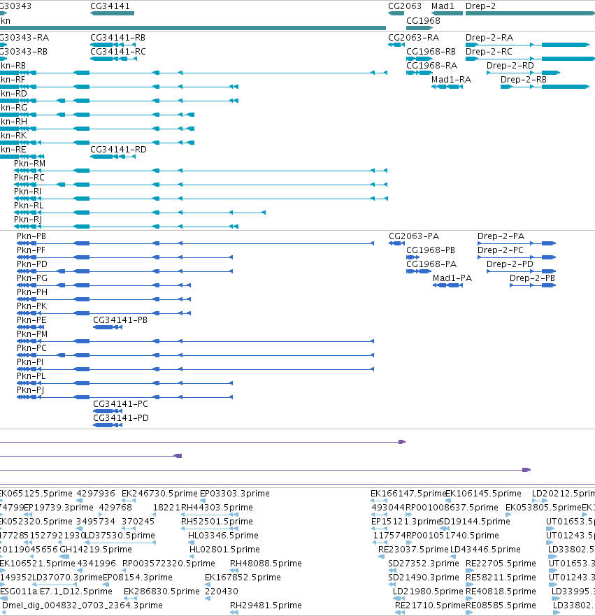Open EST EK246730.5prime
Image resolution: width=595 pixels, height=616 pixels.
click(159, 494)
